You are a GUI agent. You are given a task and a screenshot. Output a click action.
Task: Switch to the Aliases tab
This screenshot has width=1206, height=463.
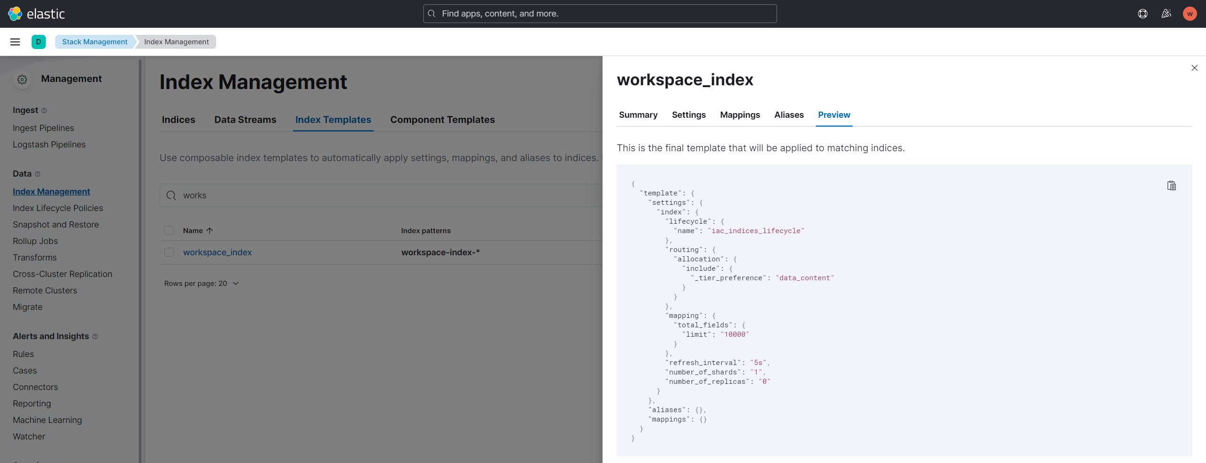click(789, 115)
